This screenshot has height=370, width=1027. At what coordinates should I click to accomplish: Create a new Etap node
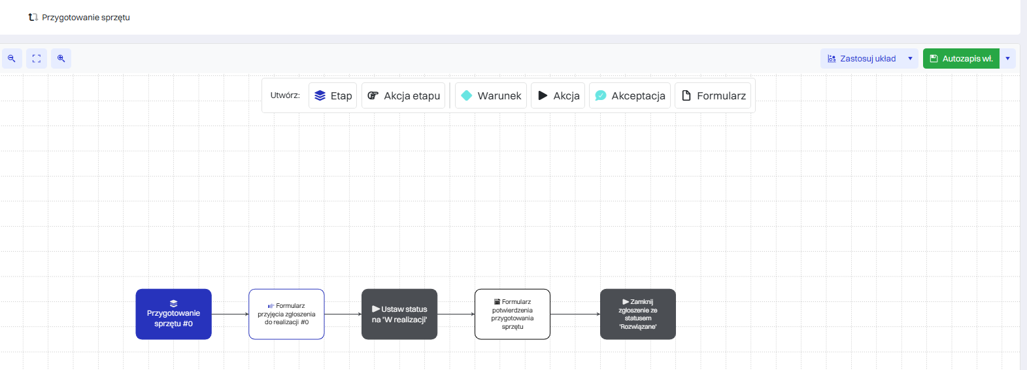(333, 95)
